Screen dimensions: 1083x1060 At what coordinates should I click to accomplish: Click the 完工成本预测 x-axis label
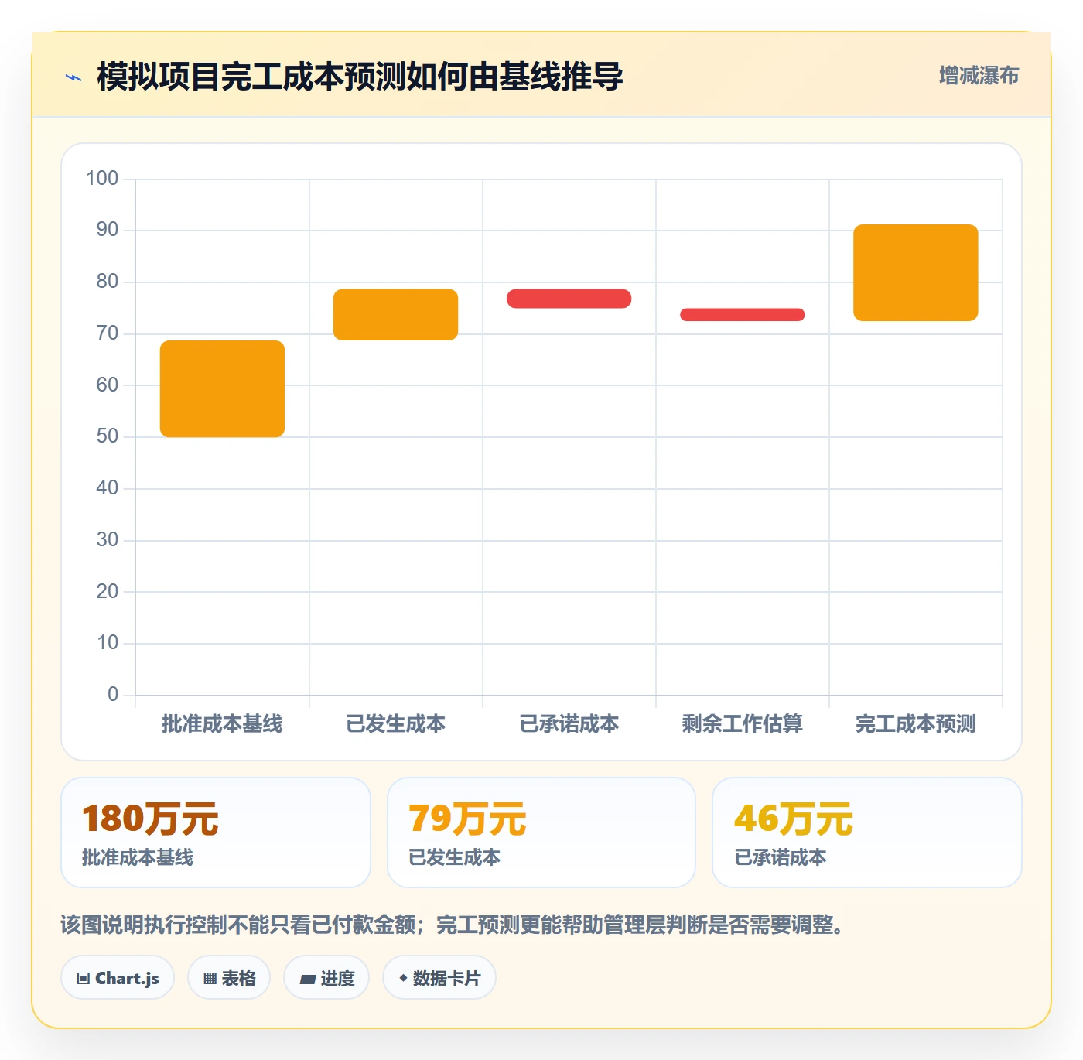[915, 723]
